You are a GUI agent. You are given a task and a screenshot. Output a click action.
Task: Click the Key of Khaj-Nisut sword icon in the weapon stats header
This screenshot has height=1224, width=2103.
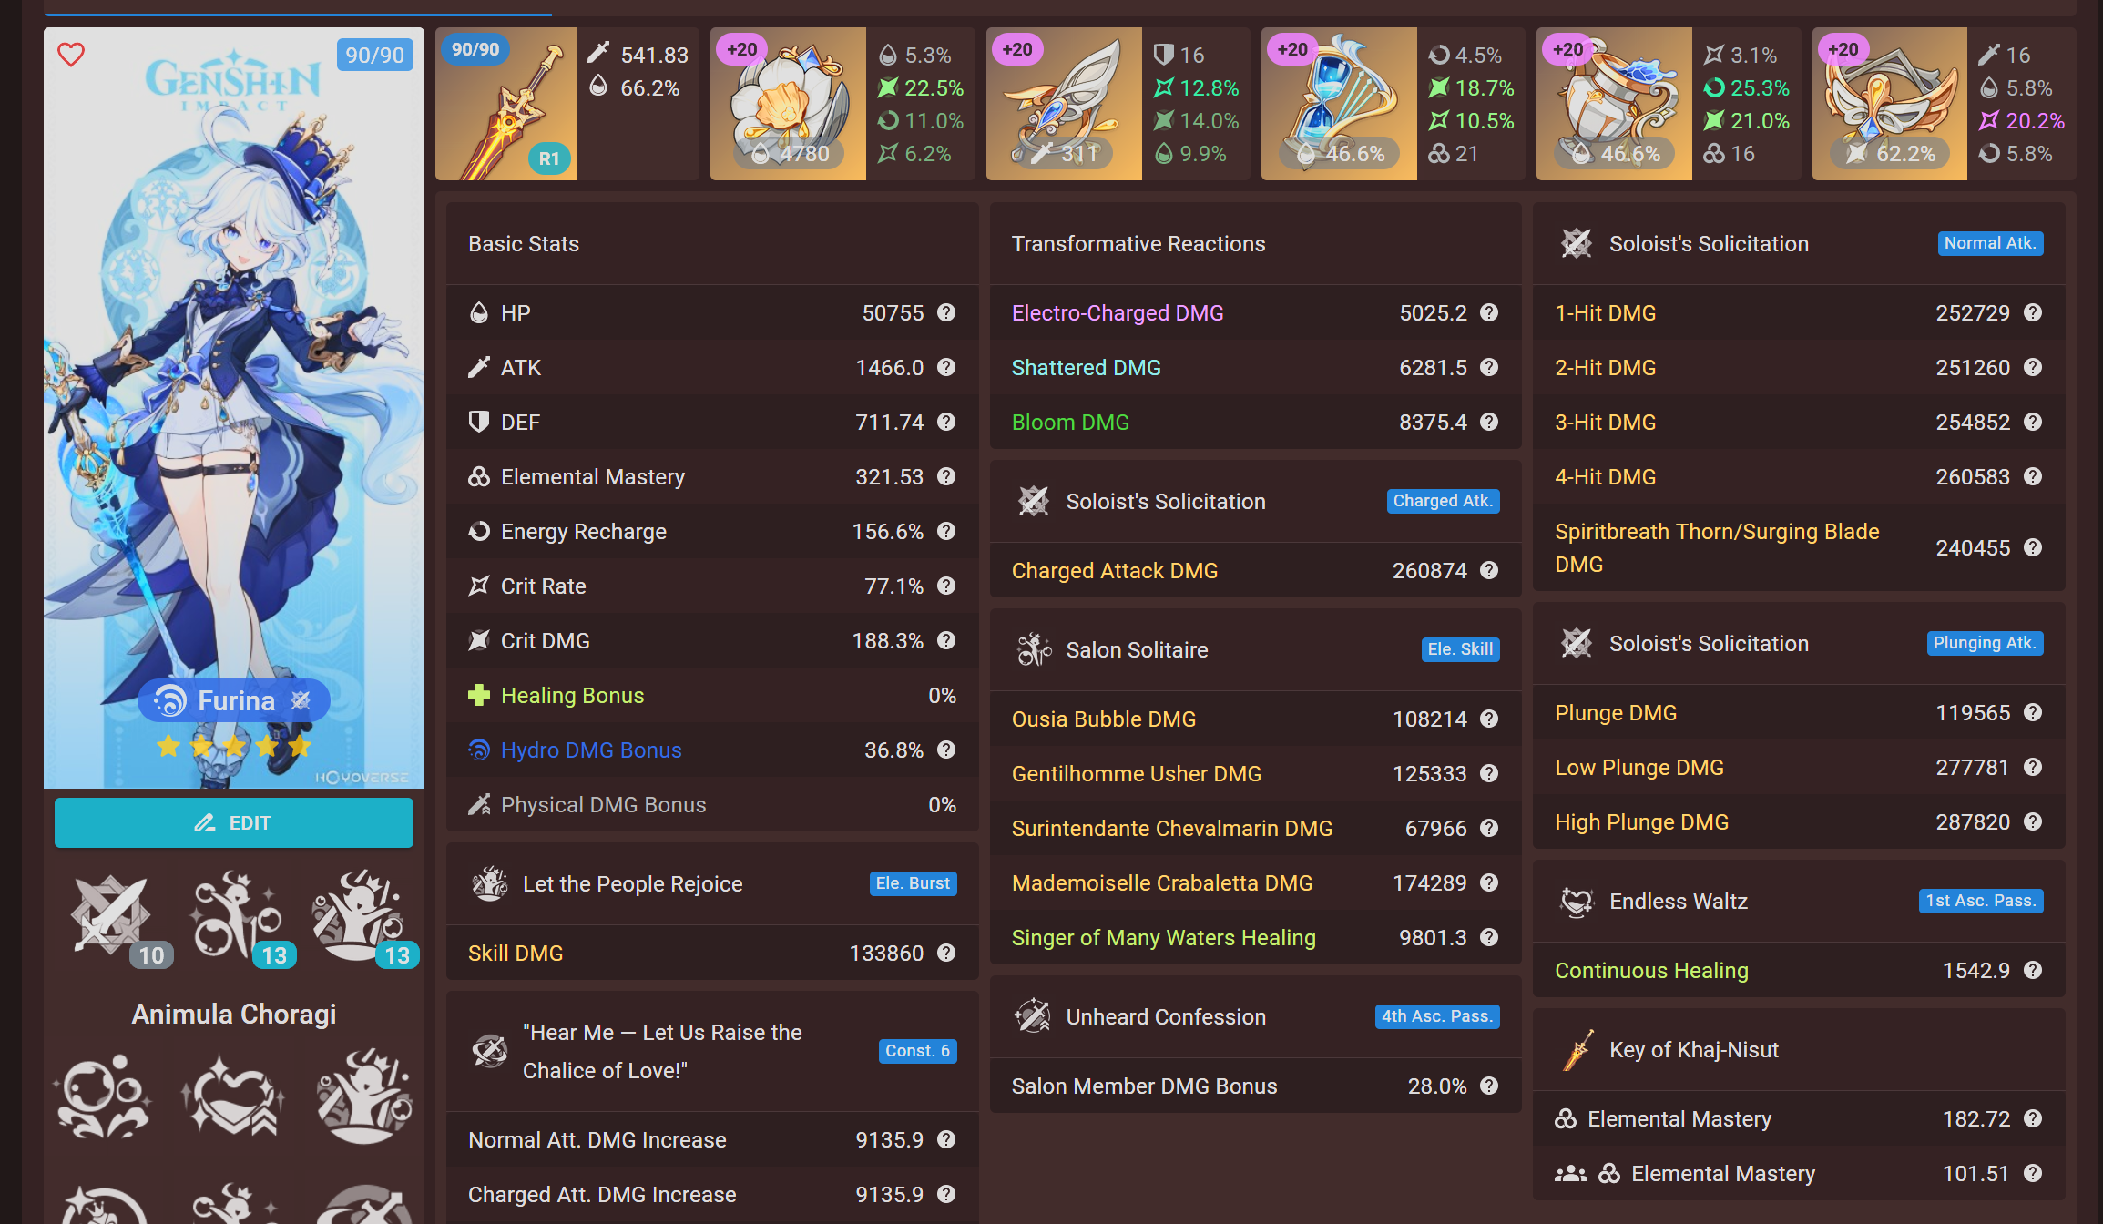click(x=1577, y=1049)
